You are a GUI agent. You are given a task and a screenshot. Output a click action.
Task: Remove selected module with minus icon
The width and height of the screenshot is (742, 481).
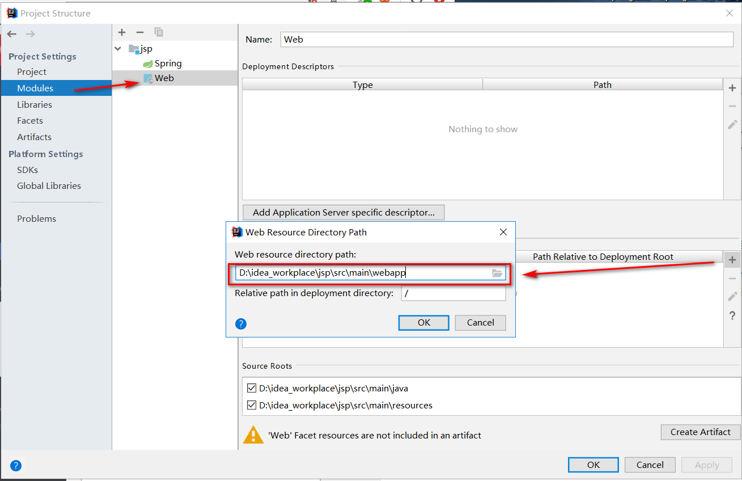tap(140, 32)
